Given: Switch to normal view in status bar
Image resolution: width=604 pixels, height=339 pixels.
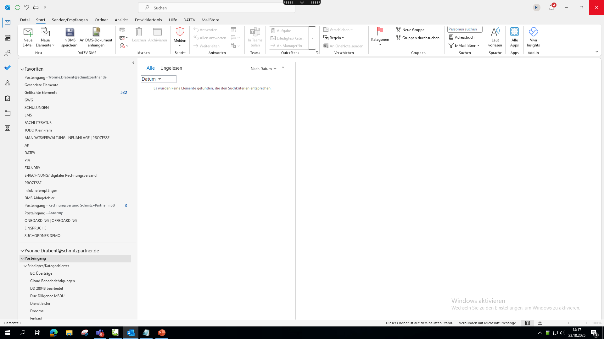Looking at the screenshot, I should tap(528, 323).
